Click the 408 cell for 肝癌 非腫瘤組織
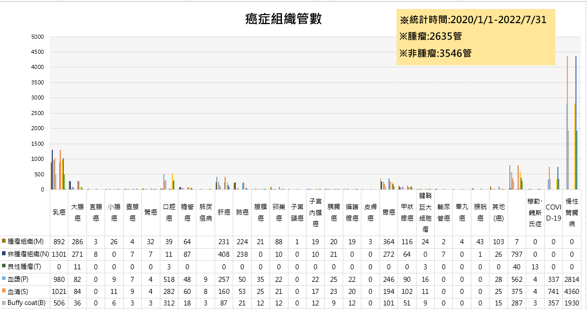The image size is (587, 310). point(224,254)
